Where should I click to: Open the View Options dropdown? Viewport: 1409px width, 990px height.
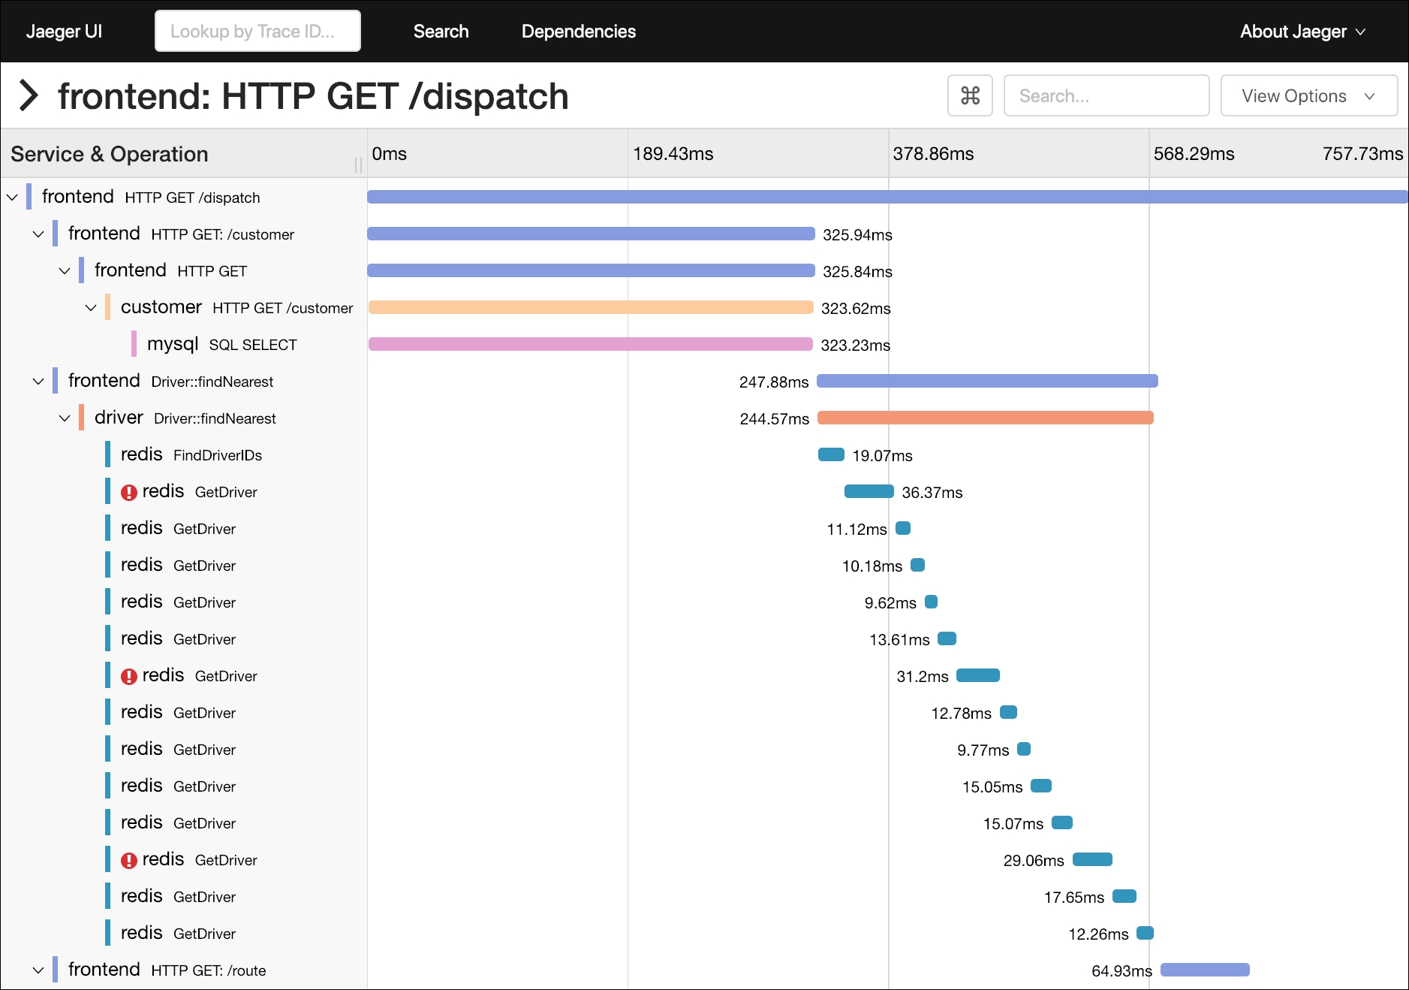click(1308, 95)
